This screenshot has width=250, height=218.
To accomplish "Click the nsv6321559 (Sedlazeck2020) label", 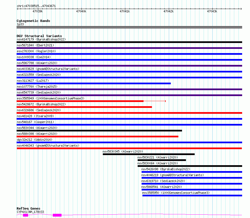I will [39, 75].
